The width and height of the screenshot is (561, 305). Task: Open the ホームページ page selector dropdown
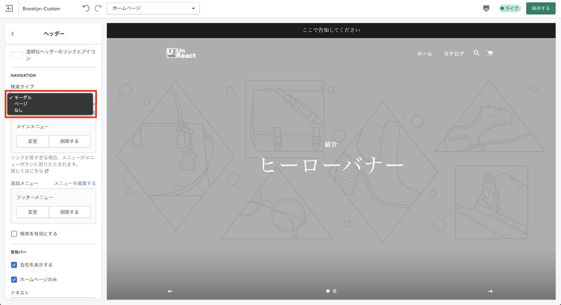coord(153,8)
